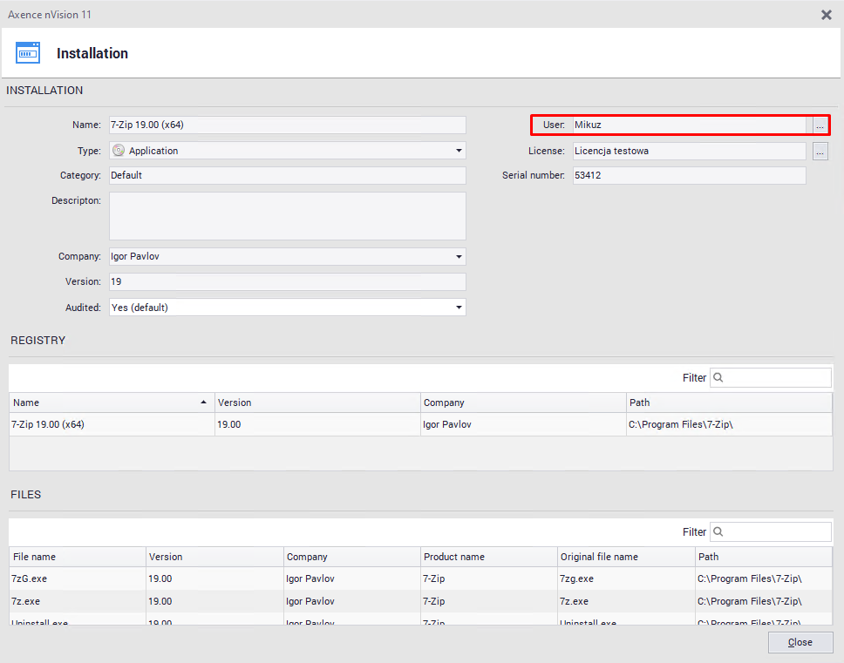Click the Original file name column header
The width and height of the screenshot is (844, 663).
coord(626,557)
